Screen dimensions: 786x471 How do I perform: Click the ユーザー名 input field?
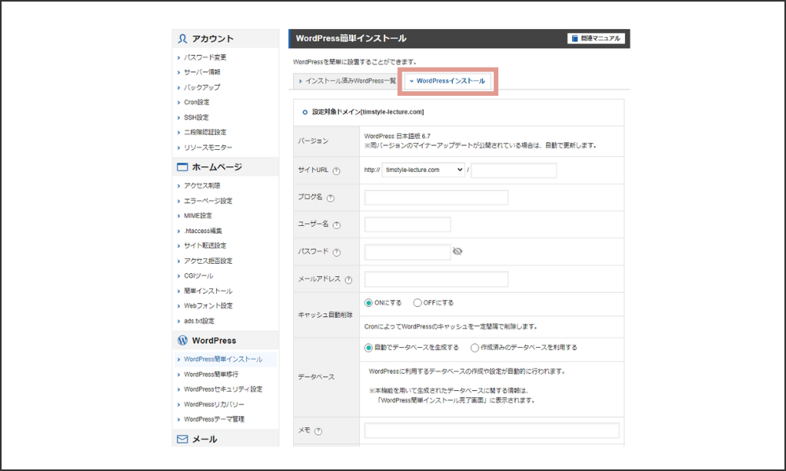[x=407, y=225]
